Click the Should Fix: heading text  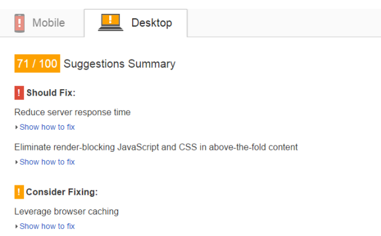51,93
